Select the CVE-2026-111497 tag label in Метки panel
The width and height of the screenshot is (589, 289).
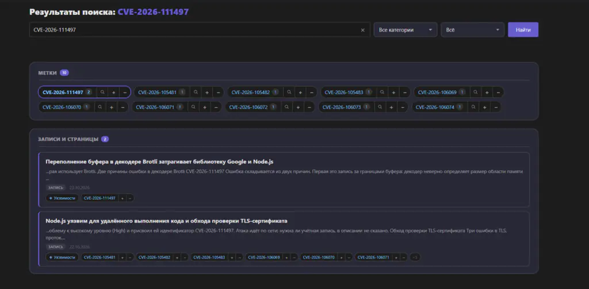(x=63, y=92)
